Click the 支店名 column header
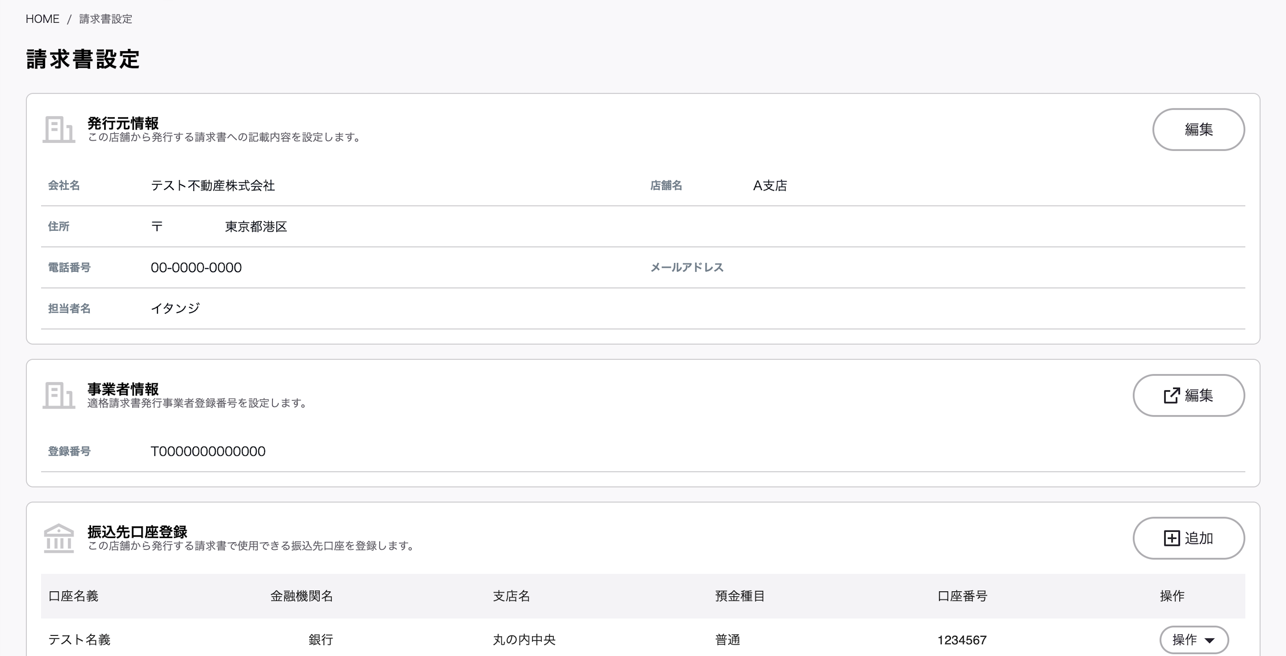The image size is (1286, 656). click(x=511, y=596)
